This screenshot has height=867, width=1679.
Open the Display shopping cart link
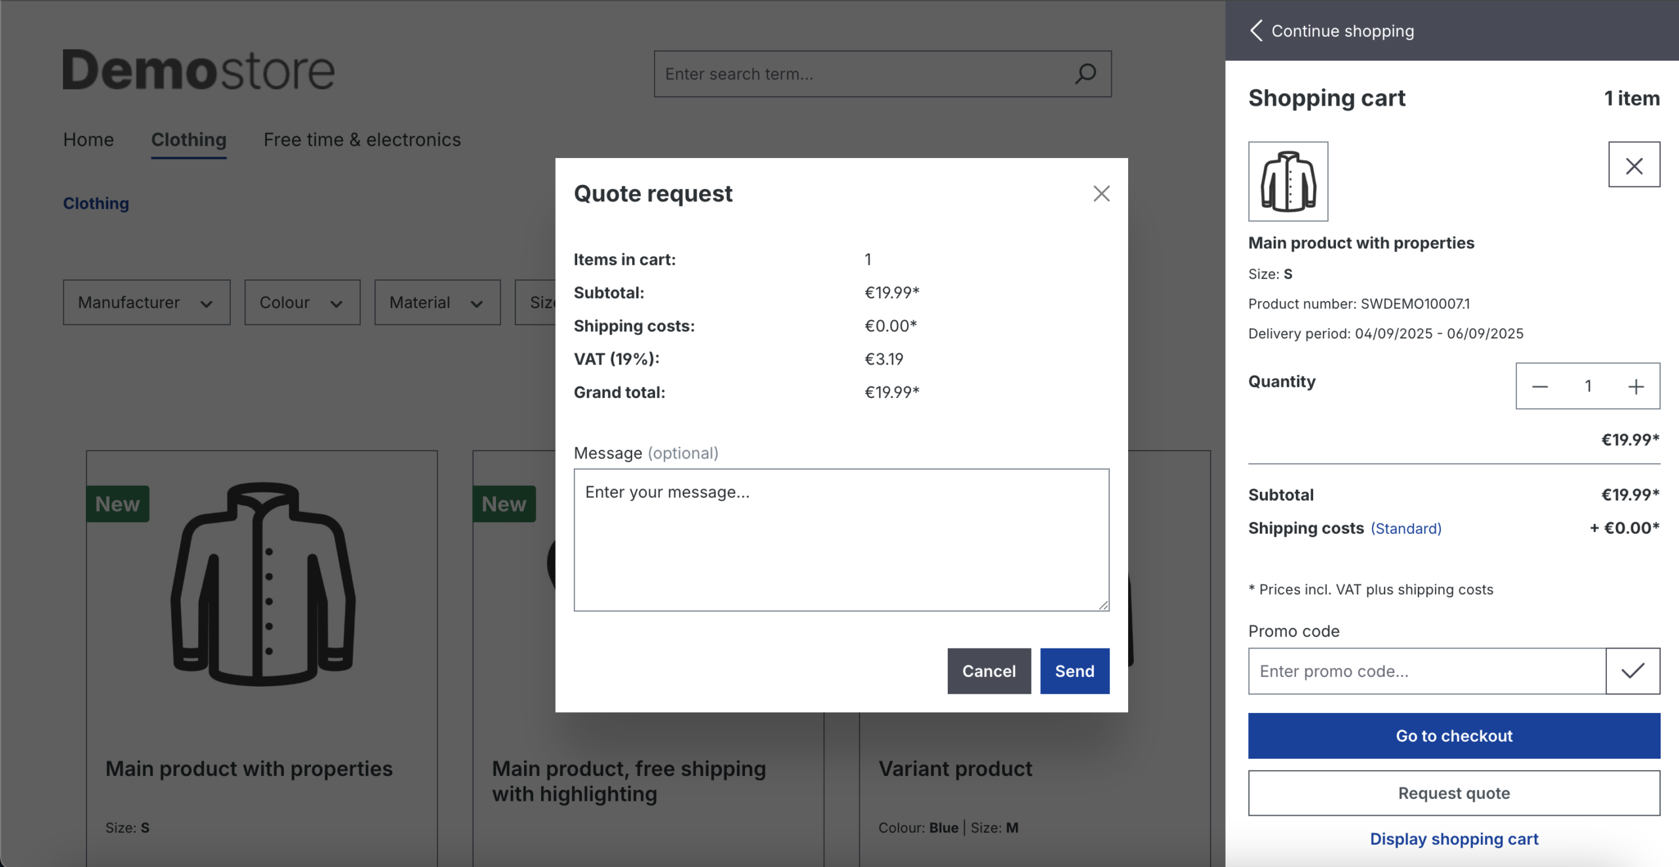click(1453, 839)
